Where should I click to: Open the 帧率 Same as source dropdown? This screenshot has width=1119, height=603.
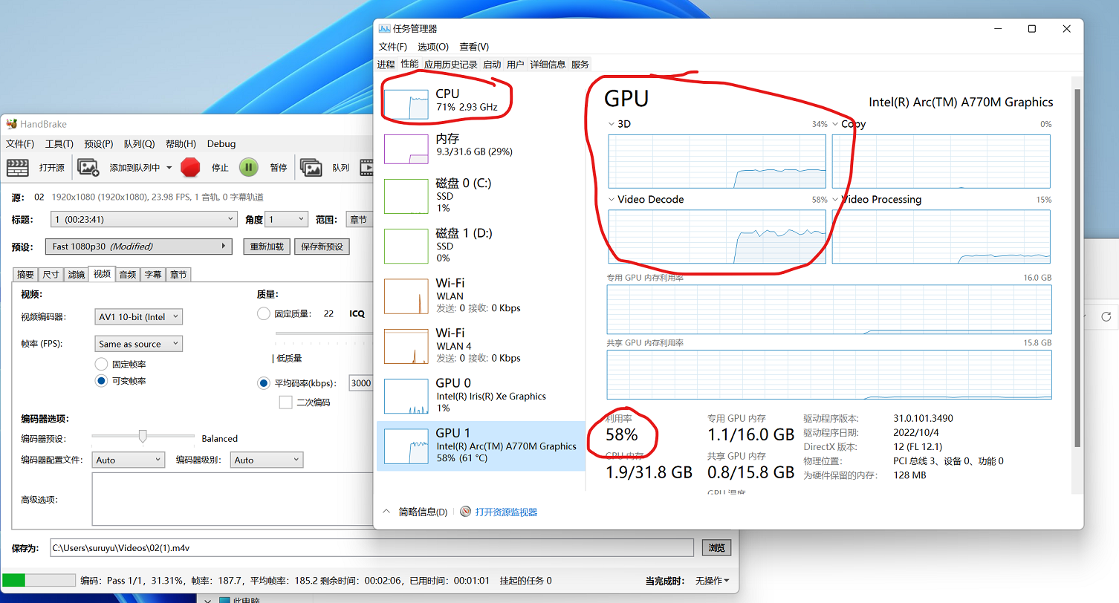[x=139, y=344]
